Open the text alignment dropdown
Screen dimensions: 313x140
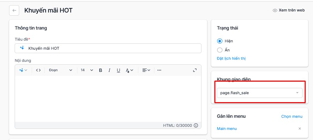[146, 70]
